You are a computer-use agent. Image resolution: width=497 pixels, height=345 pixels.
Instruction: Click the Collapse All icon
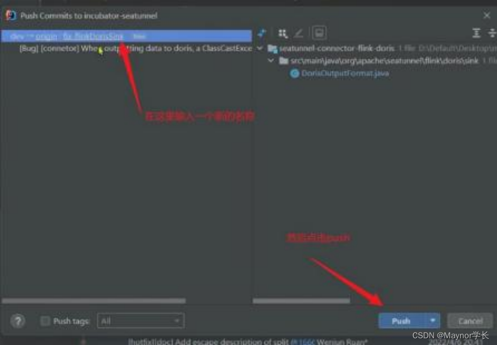[x=492, y=33]
